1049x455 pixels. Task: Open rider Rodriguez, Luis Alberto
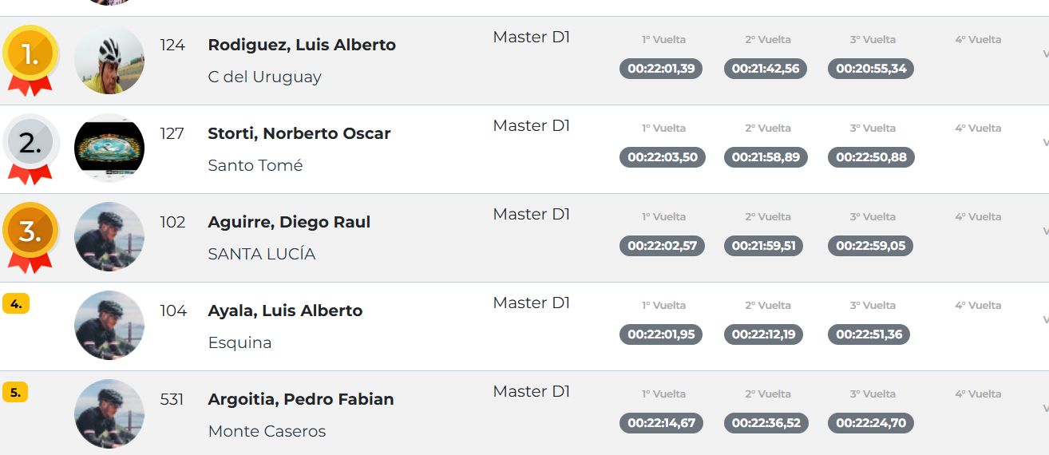coord(302,45)
